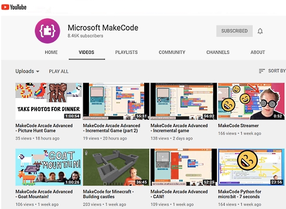This screenshot has height=209, width=286.
Task: Click the YouTube logo icon
Action: (5, 7)
